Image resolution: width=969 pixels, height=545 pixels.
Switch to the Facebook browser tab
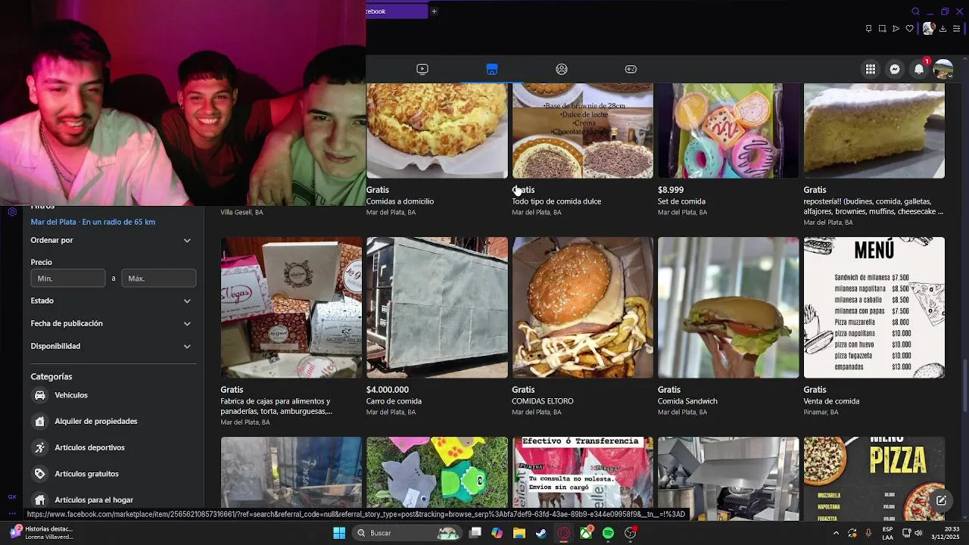pos(397,11)
